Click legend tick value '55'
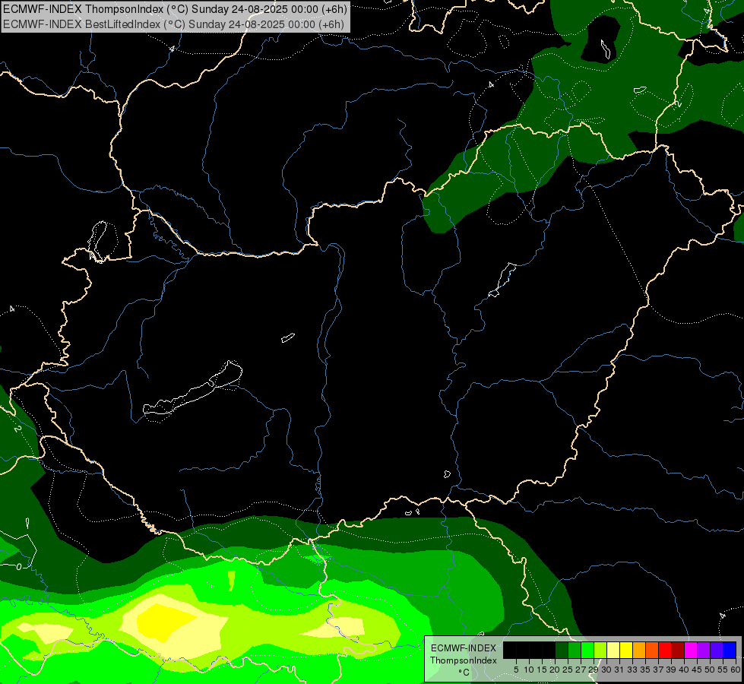 click(x=722, y=670)
